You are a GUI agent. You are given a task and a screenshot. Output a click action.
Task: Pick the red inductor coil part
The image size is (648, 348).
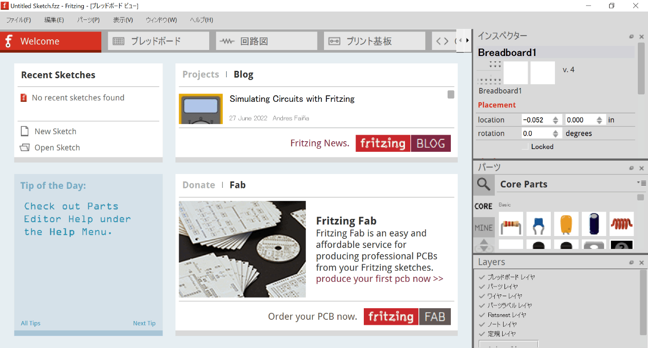[x=622, y=224]
